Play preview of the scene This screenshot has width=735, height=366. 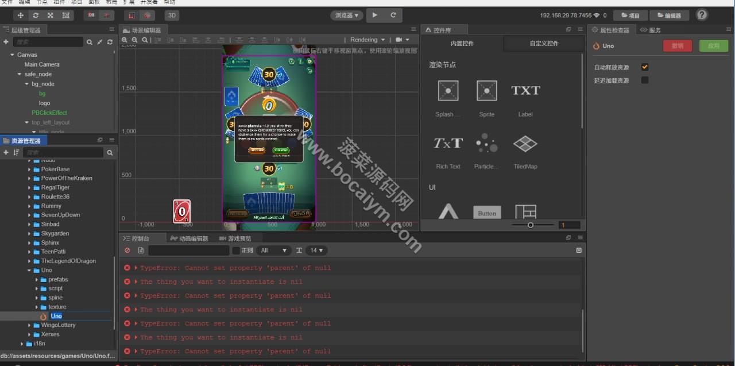(x=375, y=16)
